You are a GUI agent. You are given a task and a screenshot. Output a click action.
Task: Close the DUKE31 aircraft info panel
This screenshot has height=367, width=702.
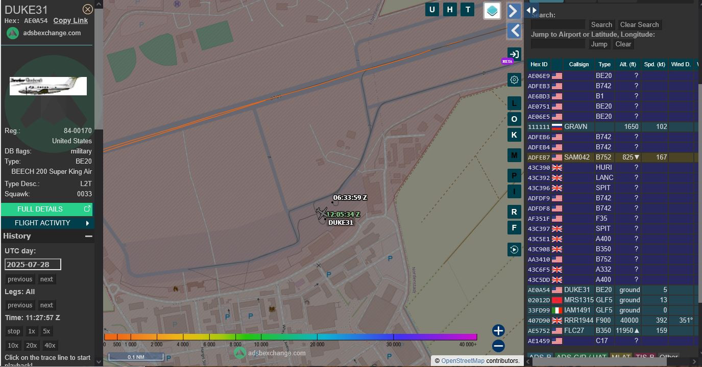[x=88, y=9]
